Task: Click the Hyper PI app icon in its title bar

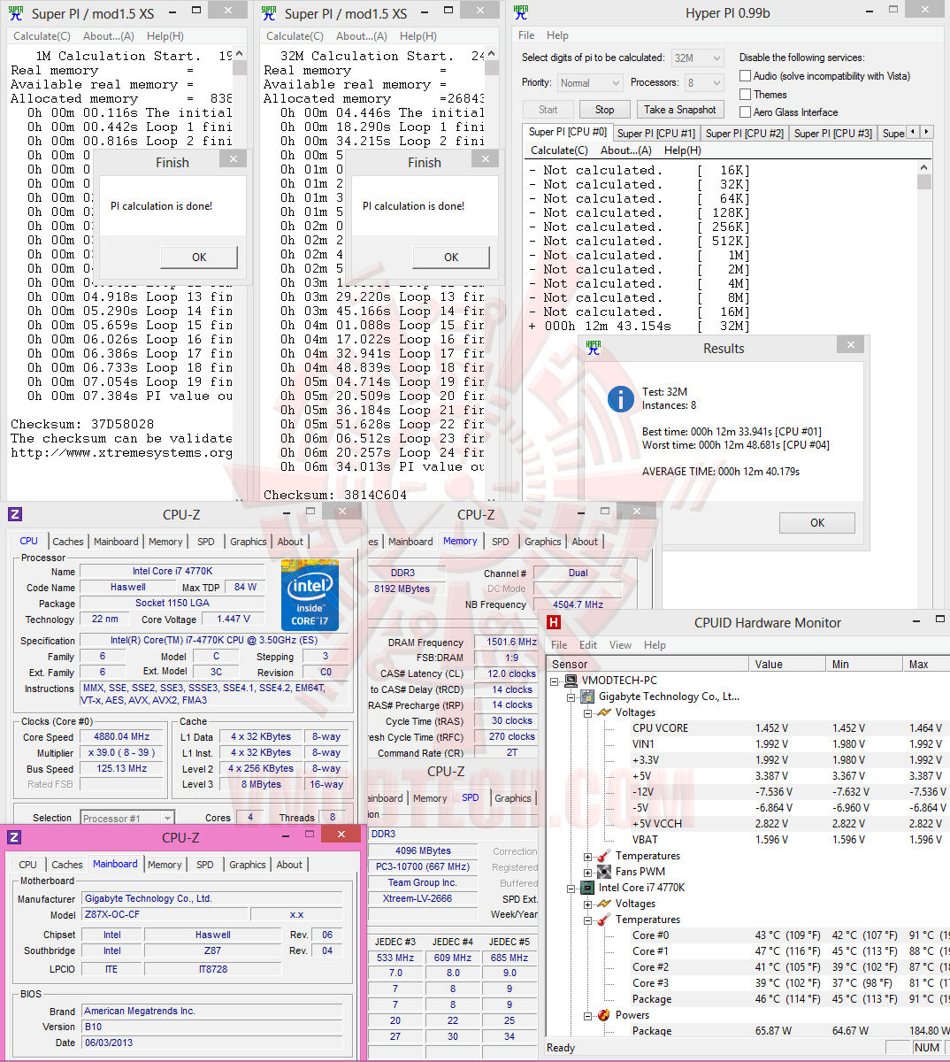Action: [x=521, y=12]
